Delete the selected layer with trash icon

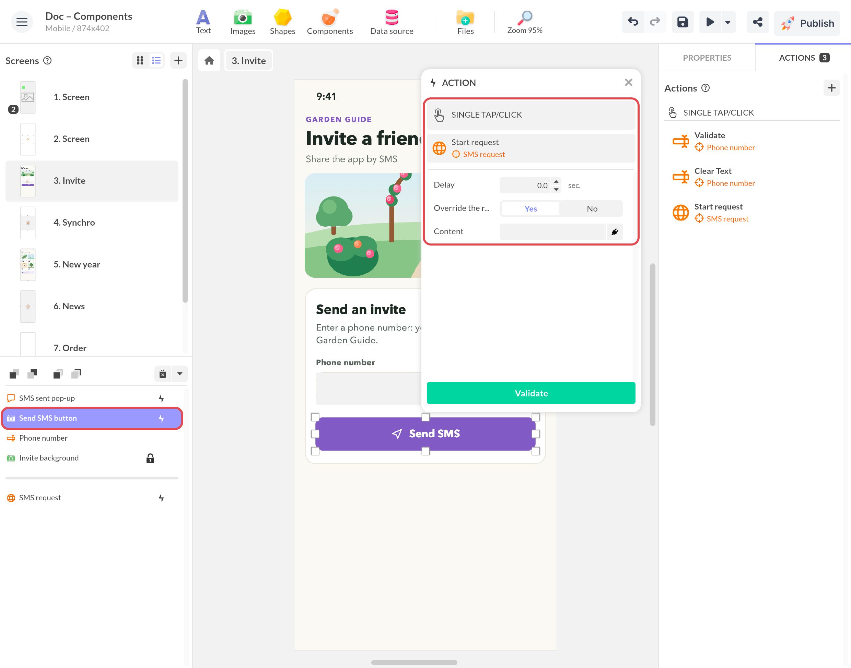tap(163, 374)
